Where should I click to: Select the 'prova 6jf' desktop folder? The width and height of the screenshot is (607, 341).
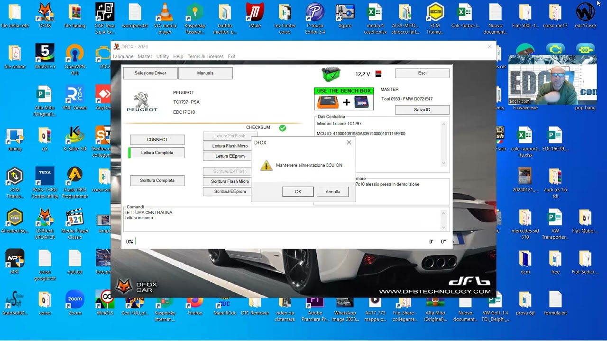(x=525, y=303)
